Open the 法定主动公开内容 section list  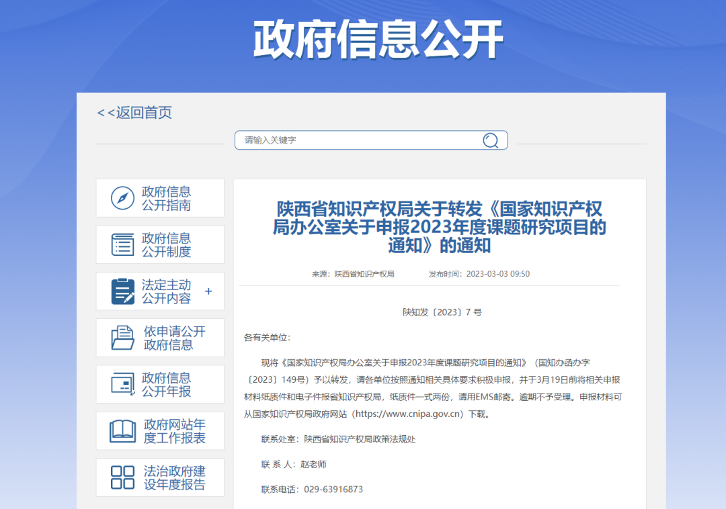tap(161, 291)
